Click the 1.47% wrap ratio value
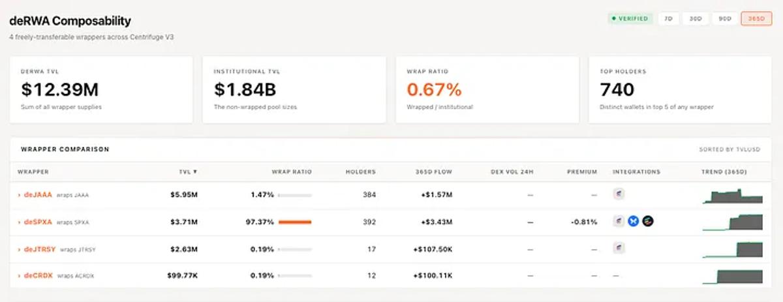Screen dimensions: 783x302 coord(262,195)
